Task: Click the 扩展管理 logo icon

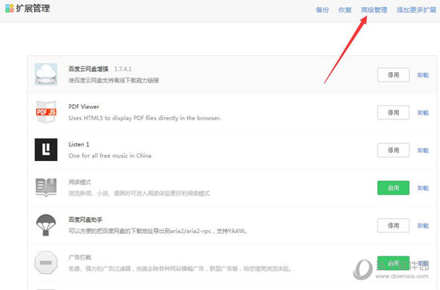Action: tap(10, 8)
